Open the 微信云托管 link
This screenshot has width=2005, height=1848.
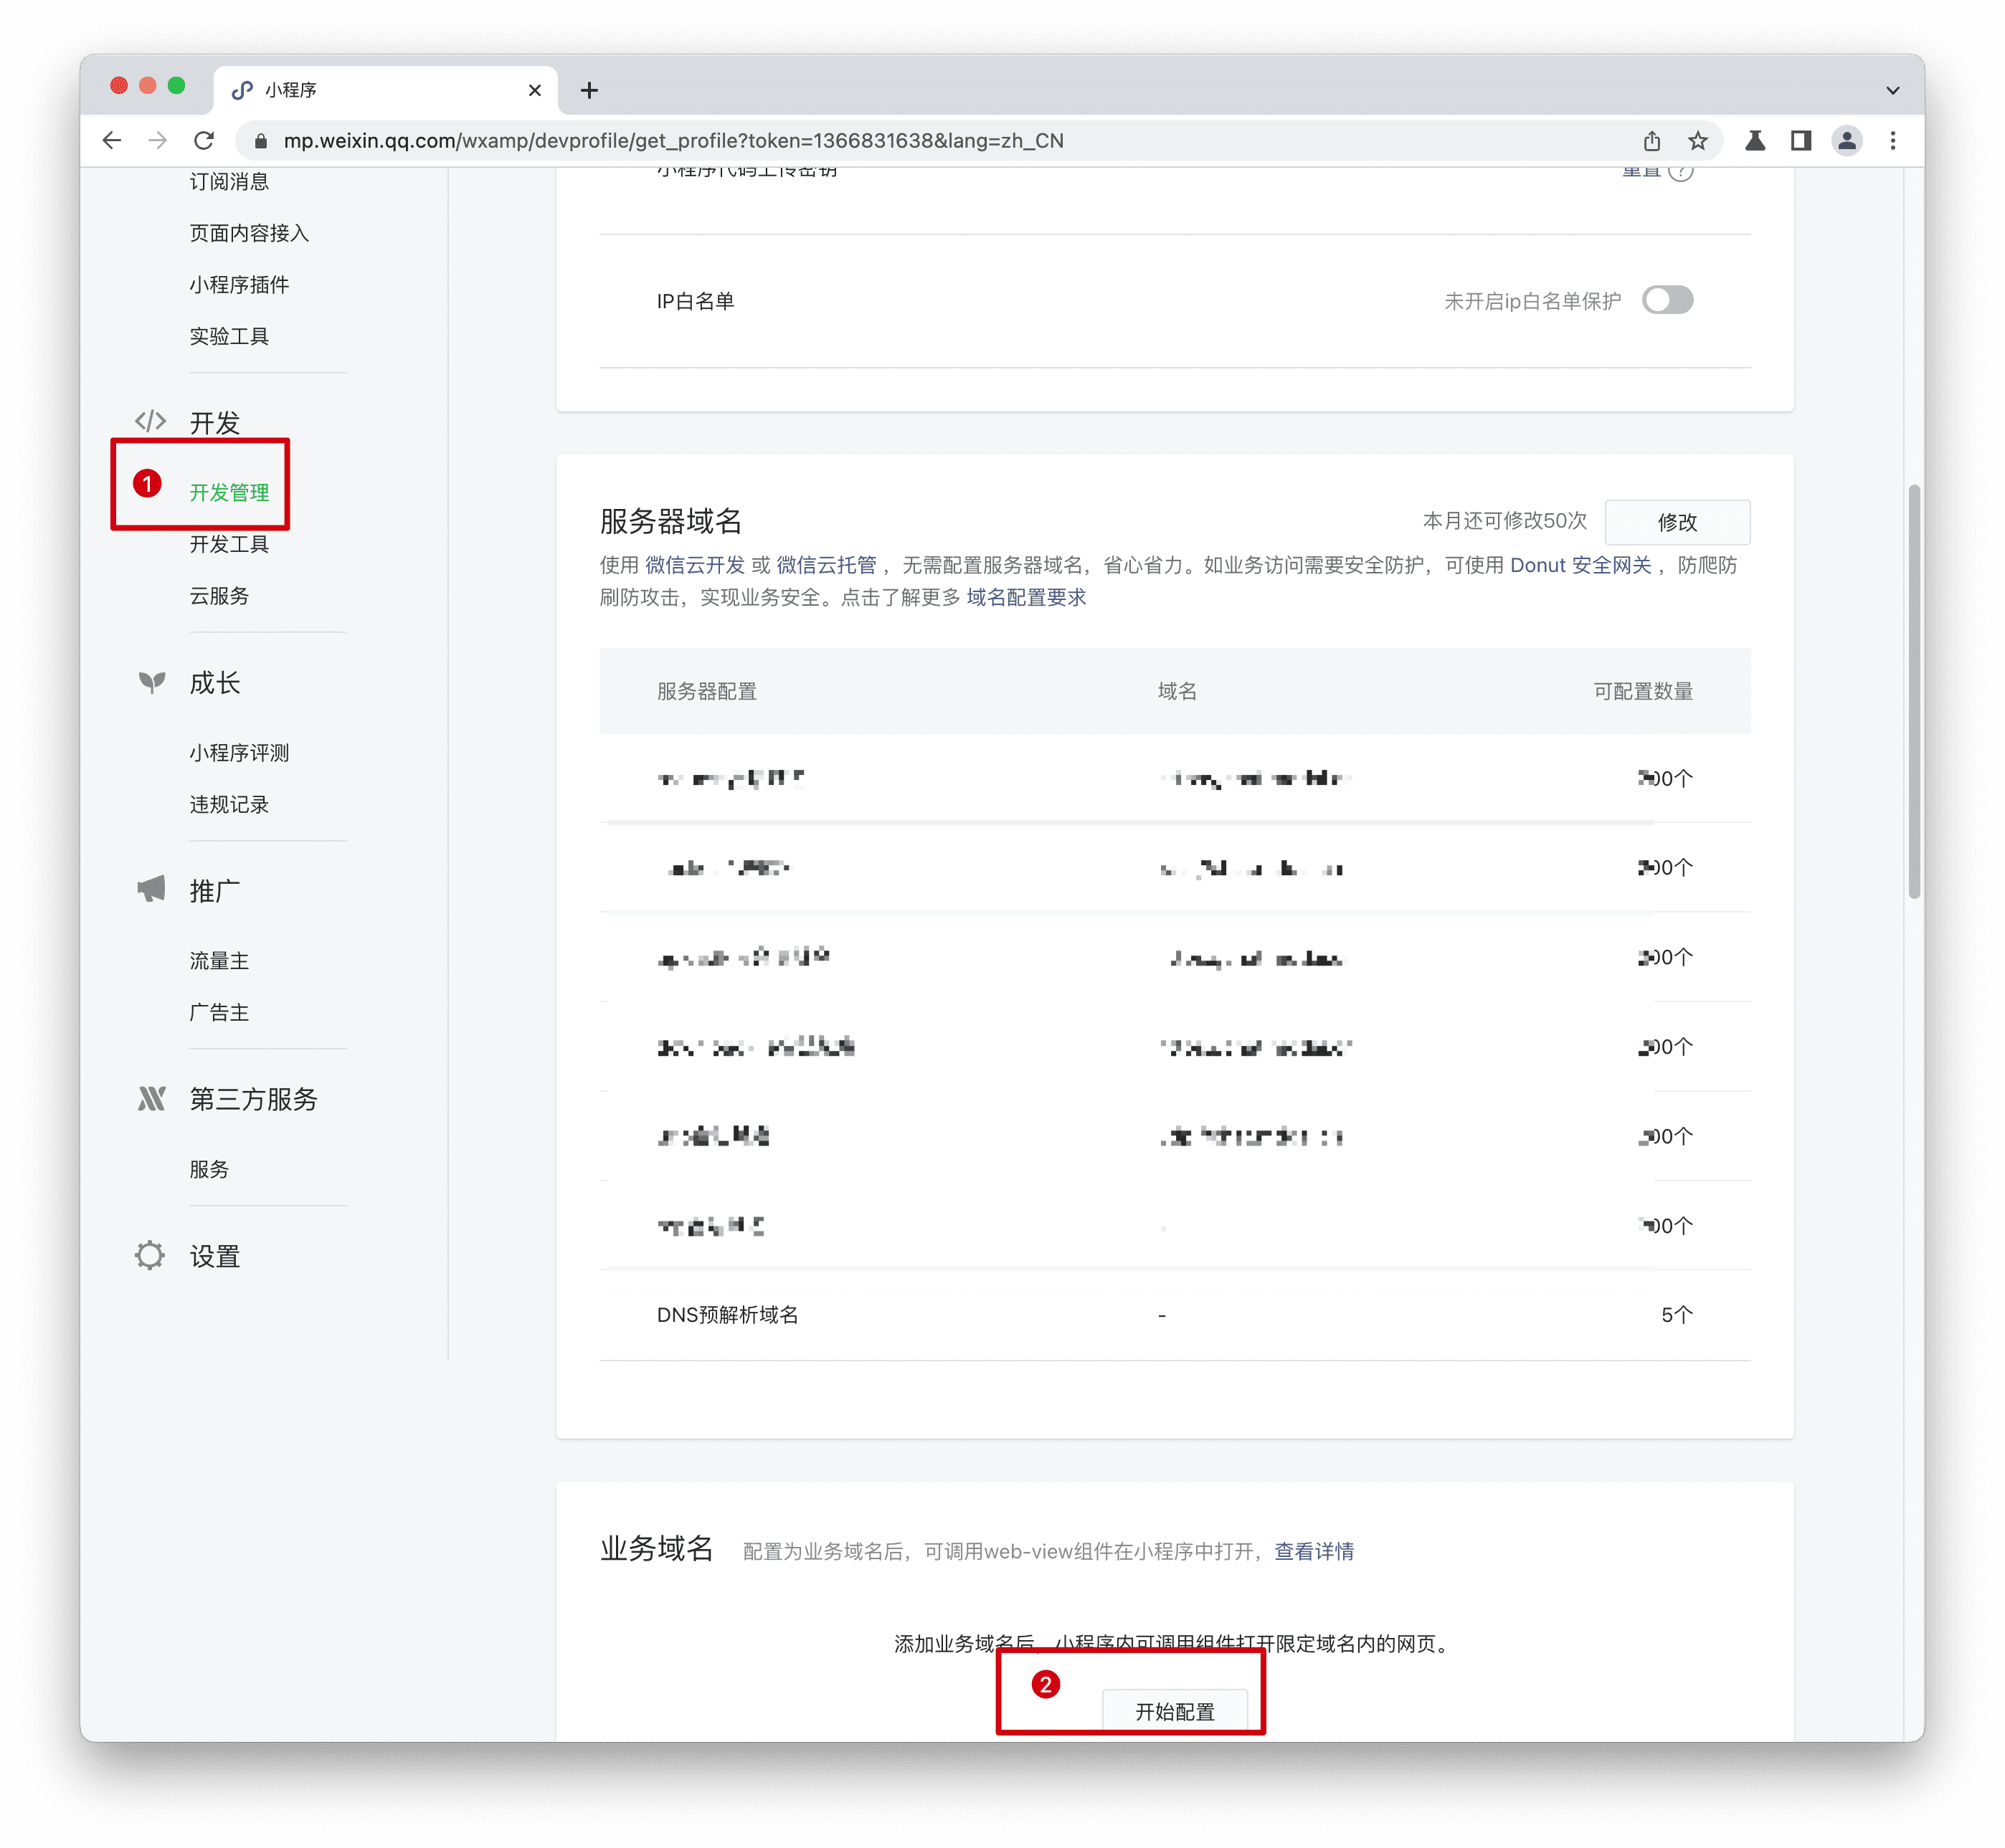825,565
